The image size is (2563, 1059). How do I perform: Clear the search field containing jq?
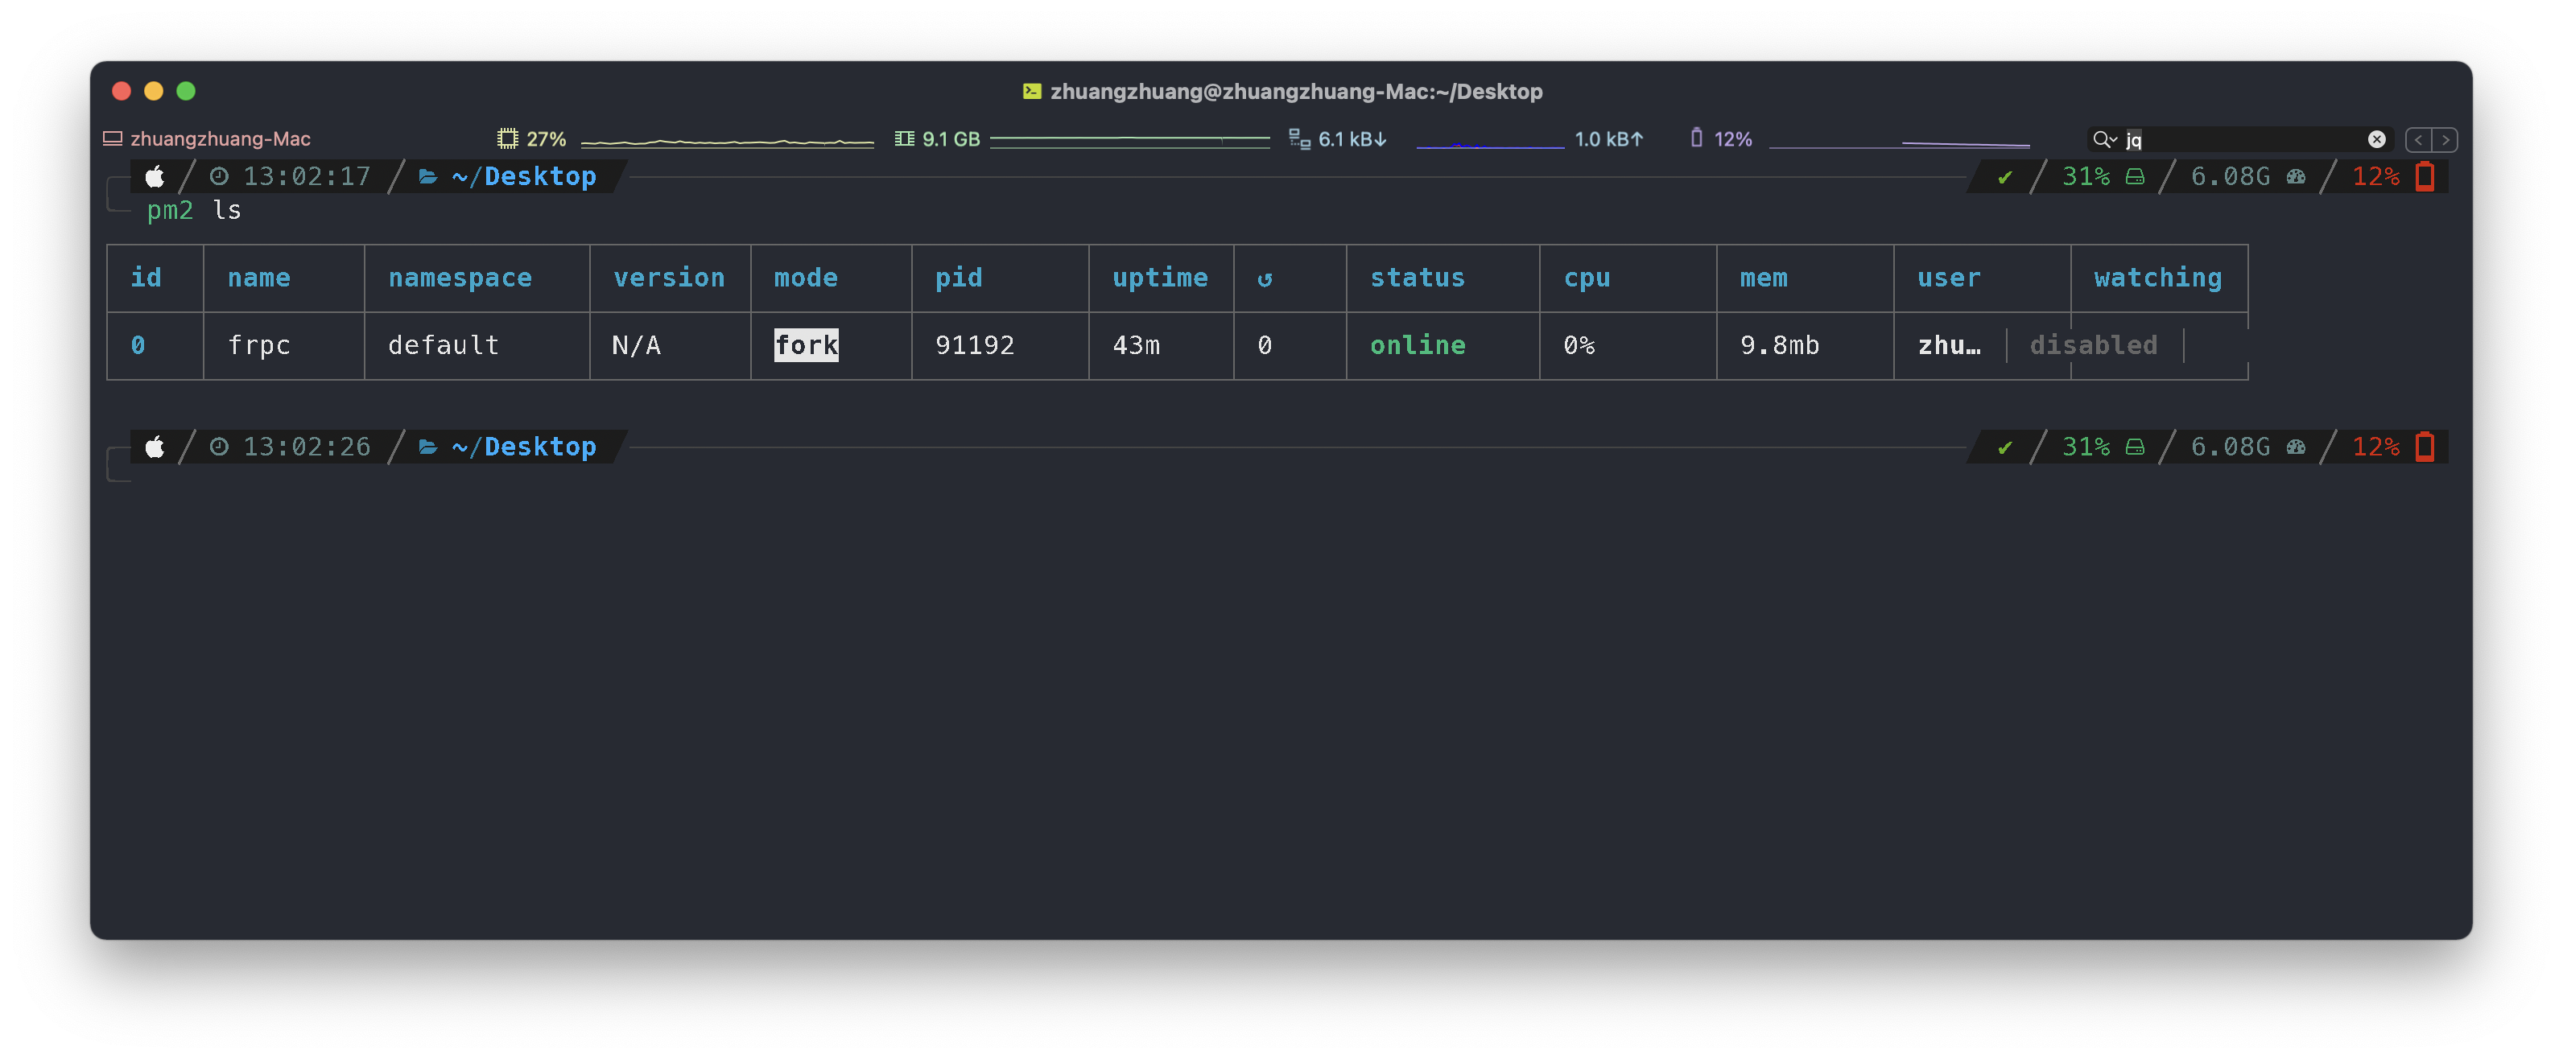2377,139
